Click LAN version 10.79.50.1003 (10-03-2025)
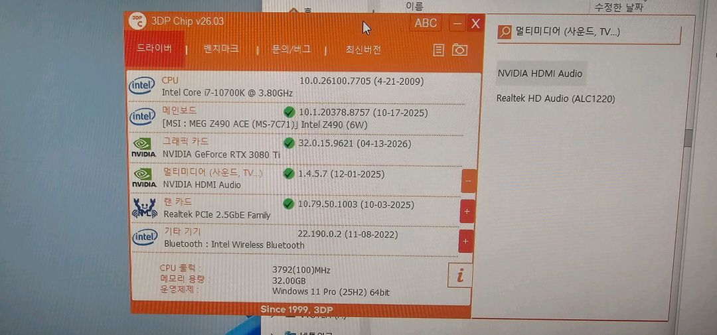Image resolution: width=717 pixels, height=335 pixels. tap(357, 205)
